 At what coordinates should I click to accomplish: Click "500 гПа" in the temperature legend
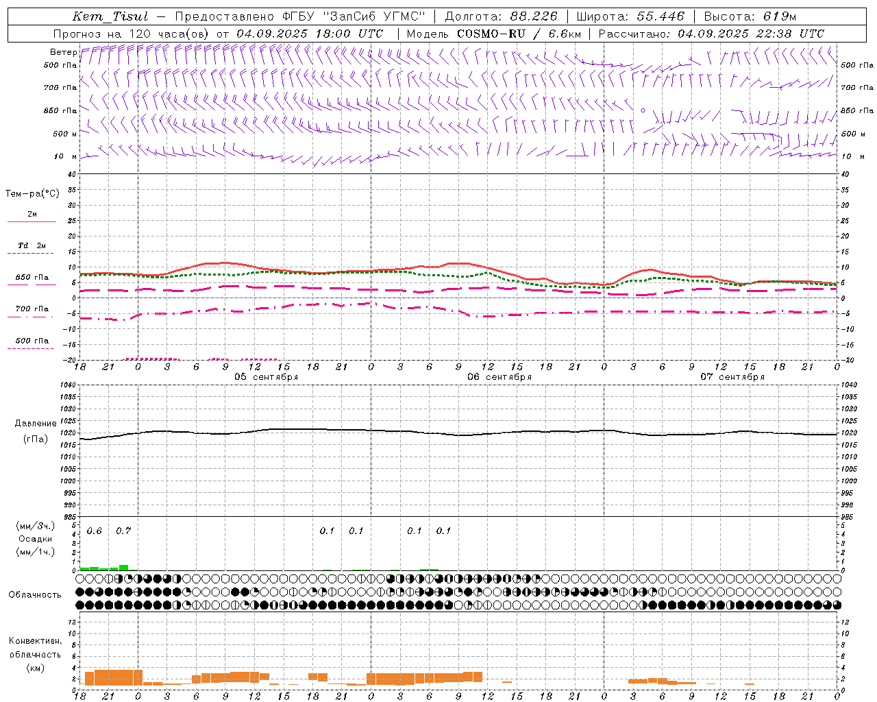pyautogui.click(x=32, y=341)
